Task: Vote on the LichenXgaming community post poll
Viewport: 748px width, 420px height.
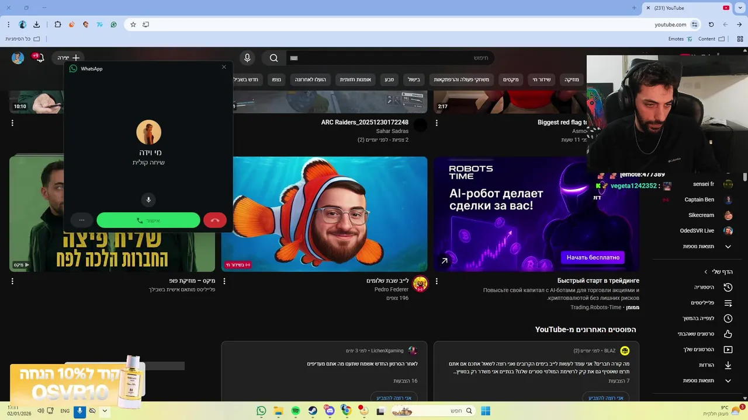Action: point(394,398)
